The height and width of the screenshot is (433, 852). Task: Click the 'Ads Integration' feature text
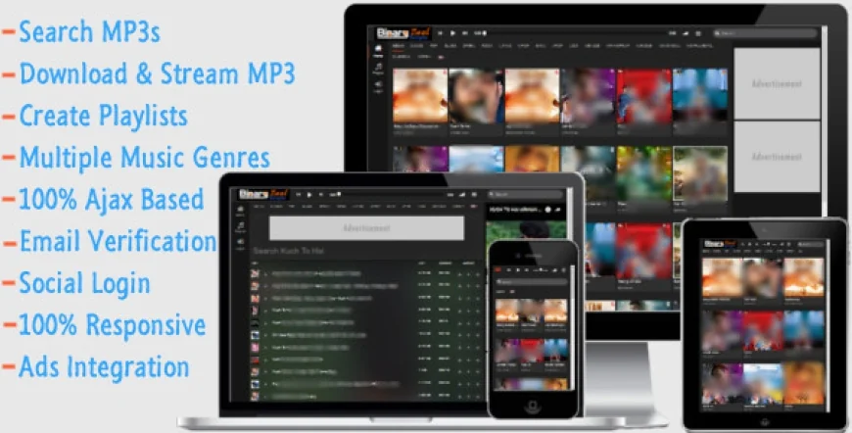[104, 366]
